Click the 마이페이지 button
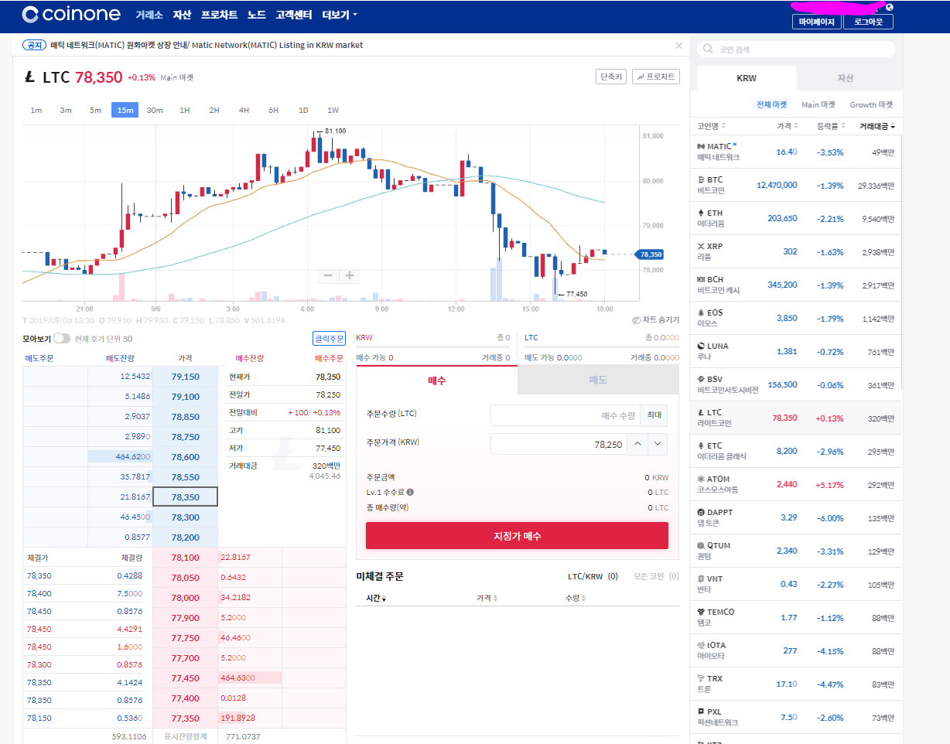950x744 pixels. click(817, 22)
